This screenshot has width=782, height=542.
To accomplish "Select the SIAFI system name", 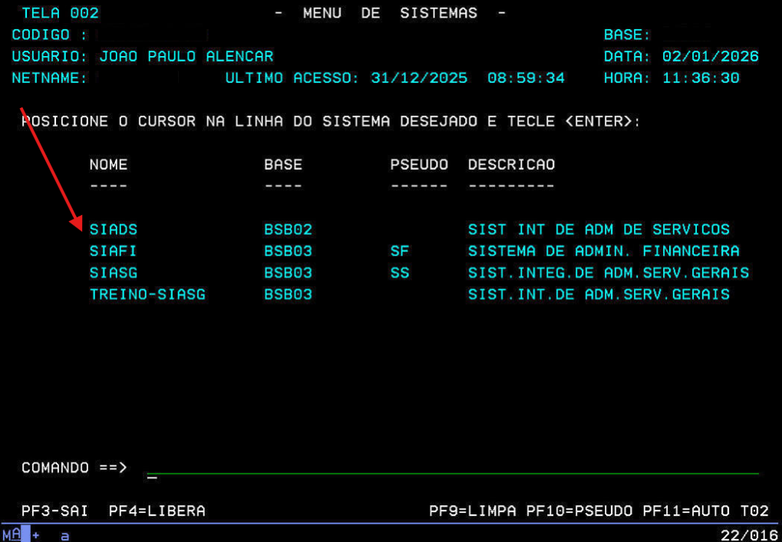I will [x=114, y=251].
